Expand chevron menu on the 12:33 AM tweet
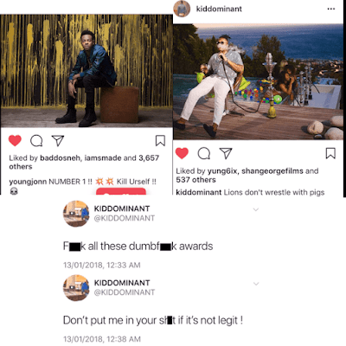346x346 pixels. pyautogui.click(x=256, y=209)
